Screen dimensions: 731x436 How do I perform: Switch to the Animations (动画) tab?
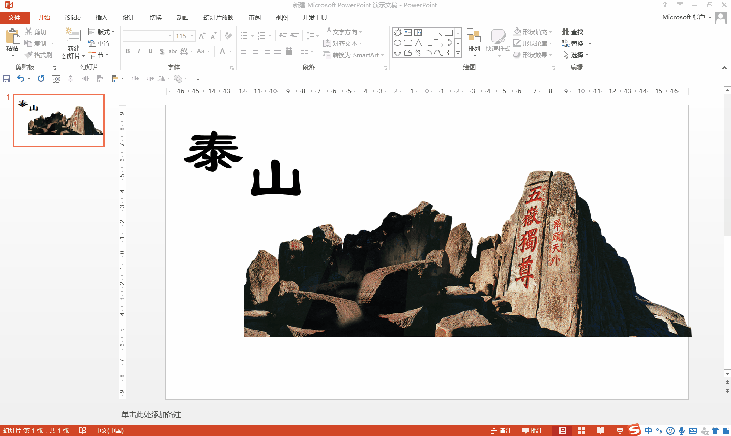click(x=182, y=17)
